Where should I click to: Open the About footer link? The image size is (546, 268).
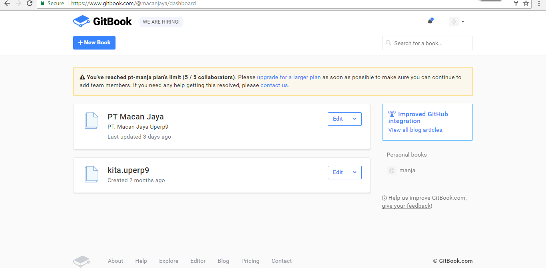(116, 261)
